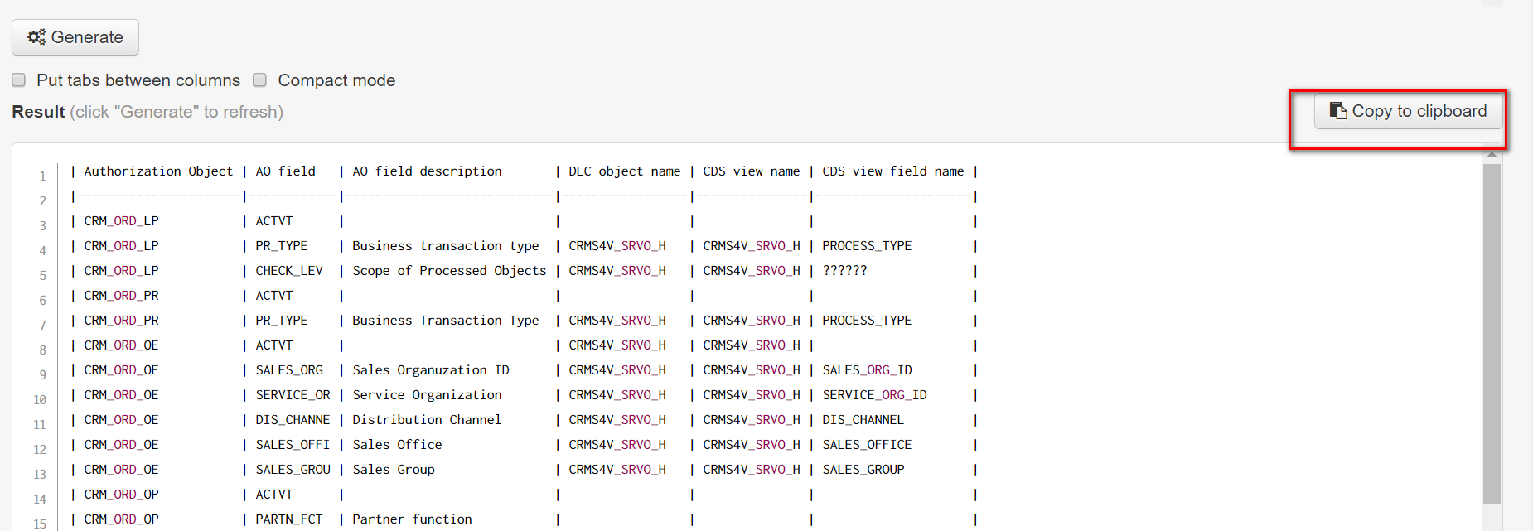Click the gears icon on Generate
1533x531 pixels.
pyautogui.click(x=36, y=37)
